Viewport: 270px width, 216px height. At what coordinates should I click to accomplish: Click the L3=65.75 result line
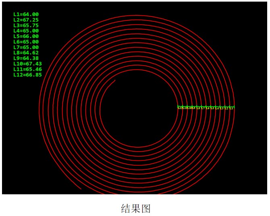[x=26, y=25]
